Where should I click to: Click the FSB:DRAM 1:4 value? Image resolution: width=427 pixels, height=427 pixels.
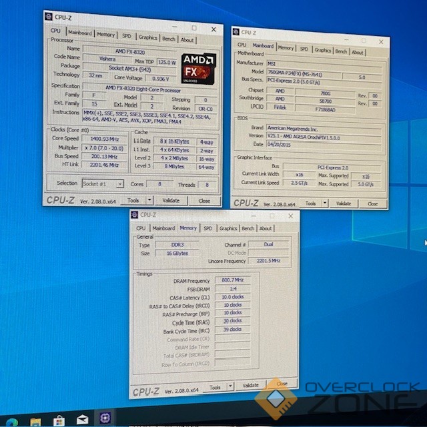pyautogui.click(x=233, y=288)
